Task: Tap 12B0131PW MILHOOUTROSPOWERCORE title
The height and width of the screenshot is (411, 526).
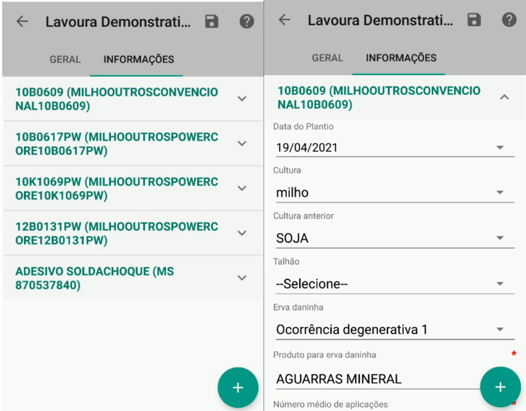Action: click(x=117, y=234)
